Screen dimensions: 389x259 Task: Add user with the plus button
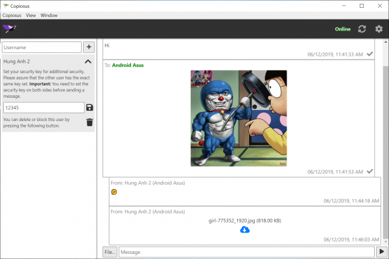89,47
